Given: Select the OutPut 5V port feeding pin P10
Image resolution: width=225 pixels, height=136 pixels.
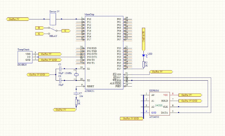Looking at the screenshot, I should pos(17,19).
